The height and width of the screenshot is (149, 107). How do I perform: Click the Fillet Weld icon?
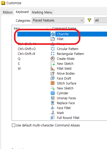coord(53,68)
